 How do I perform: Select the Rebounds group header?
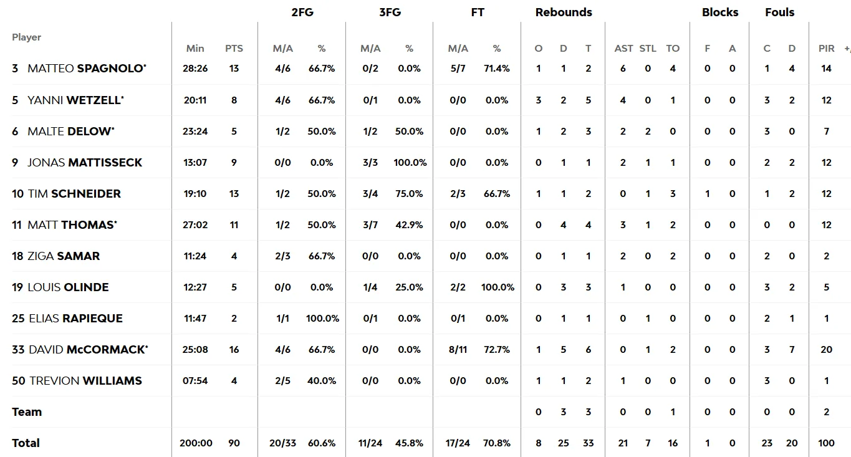click(x=564, y=12)
